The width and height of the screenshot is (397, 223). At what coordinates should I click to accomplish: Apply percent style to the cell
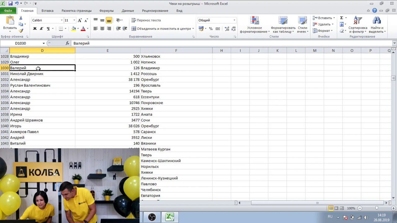tap(211, 29)
